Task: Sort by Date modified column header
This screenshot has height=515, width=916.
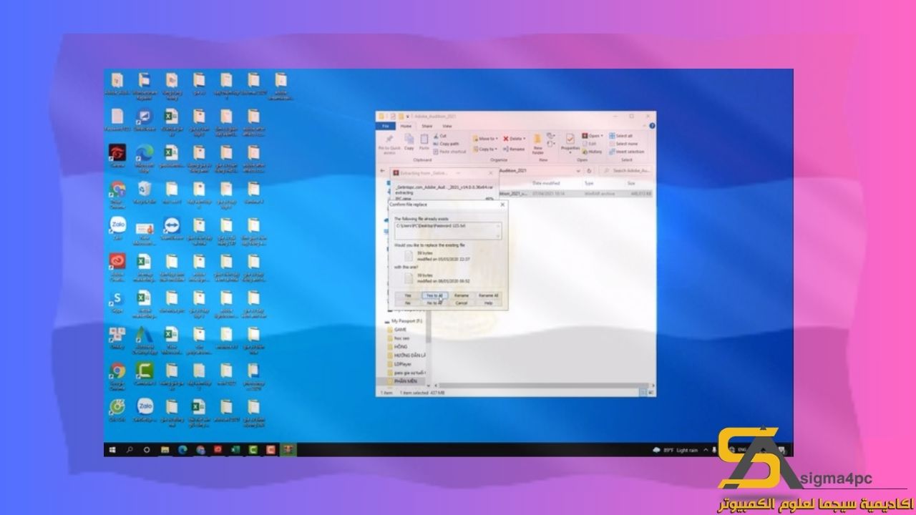Action: tap(546, 183)
